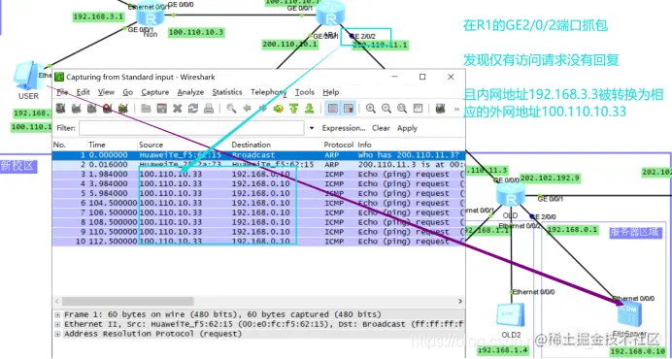Zoom out packet text icon
Image resolution: width=672 pixels, height=359 pixels.
tap(386, 109)
